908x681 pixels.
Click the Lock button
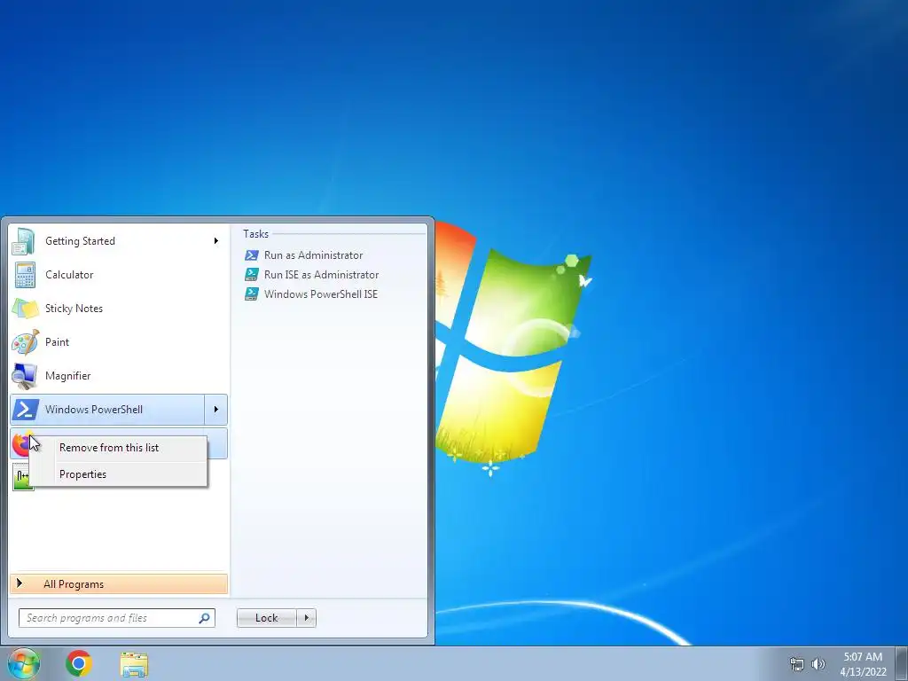(x=266, y=618)
